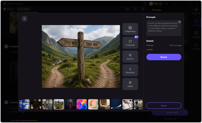Screen dimensions: 202x123
Task: Select the T2 collage thumbnail
Action: pyautogui.click(x=24, y=104)
